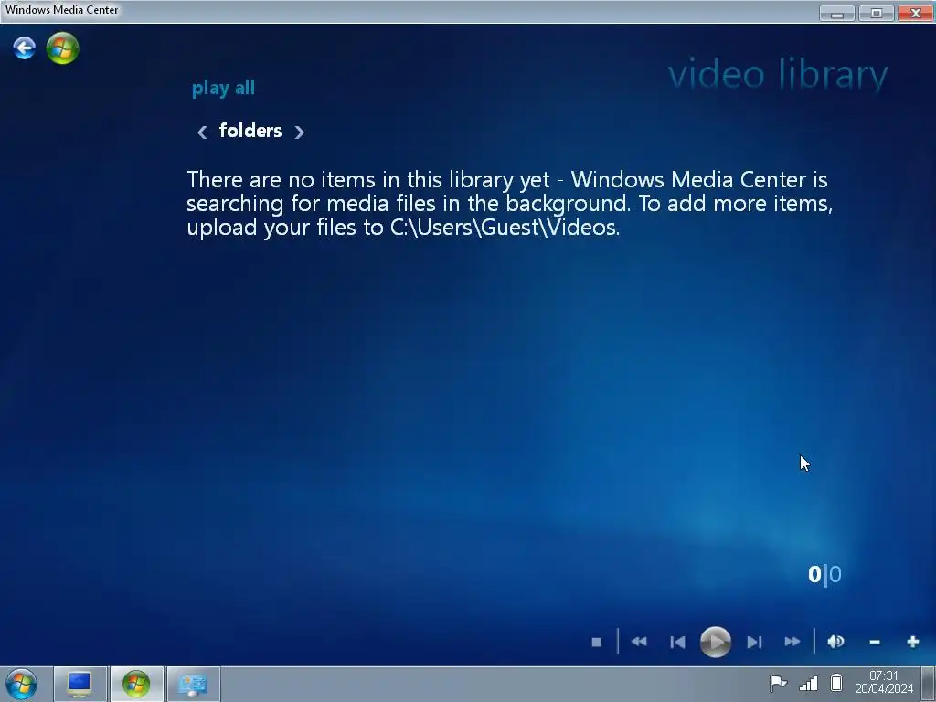Raise the volume with the plus button

tap(913, 642)
